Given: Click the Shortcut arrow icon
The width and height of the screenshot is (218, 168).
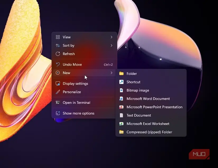Looking at the screenshot, I should click(121, 82).
